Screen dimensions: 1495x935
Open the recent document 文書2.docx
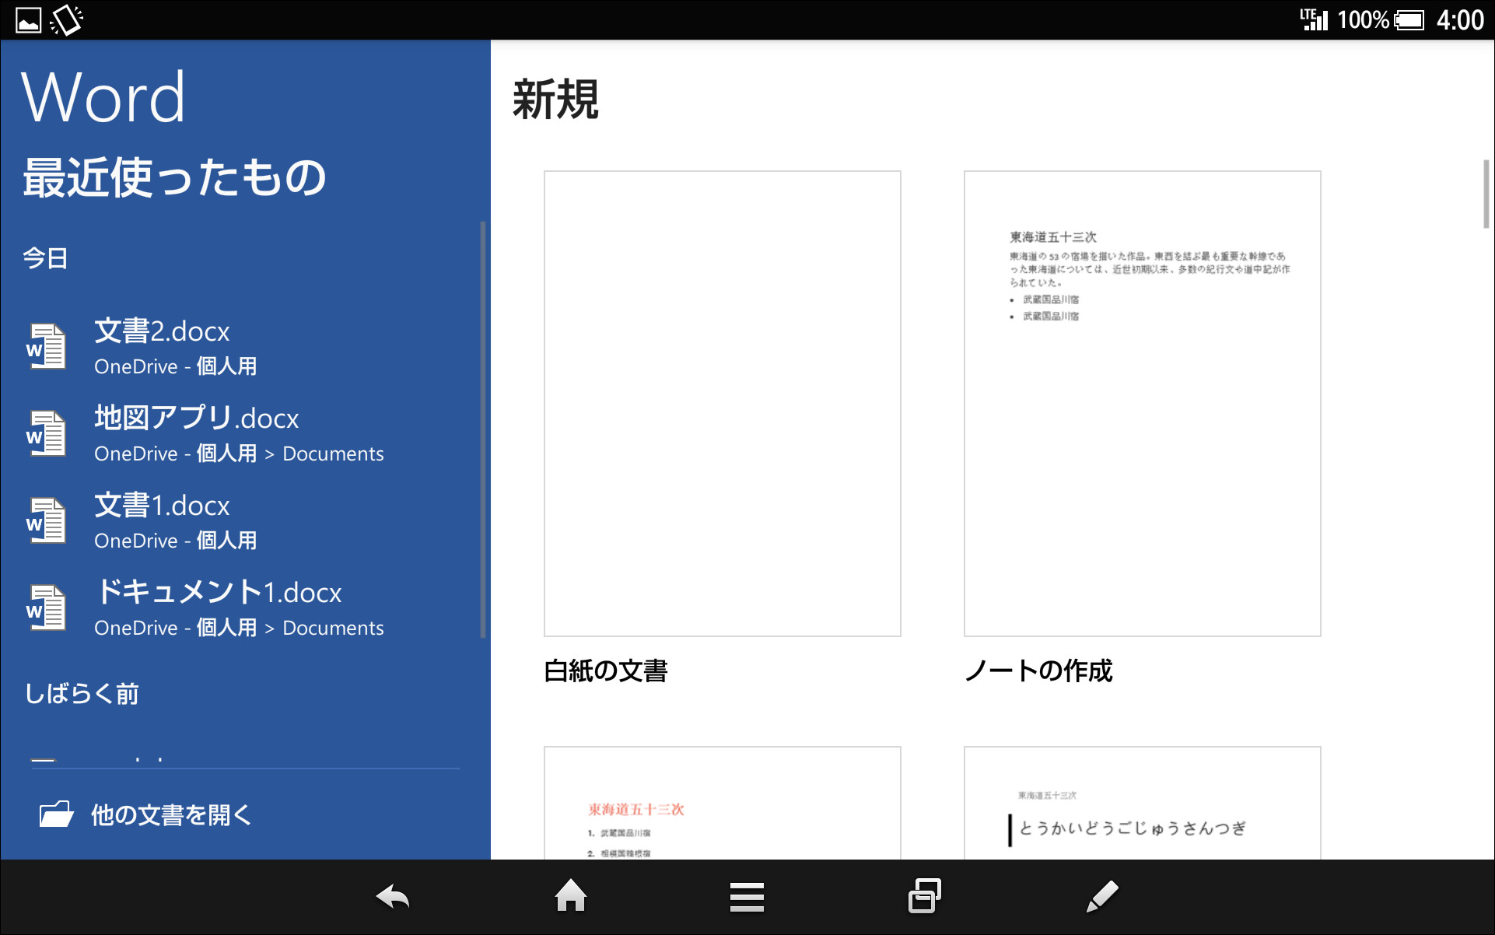click(x=161, y=332)
